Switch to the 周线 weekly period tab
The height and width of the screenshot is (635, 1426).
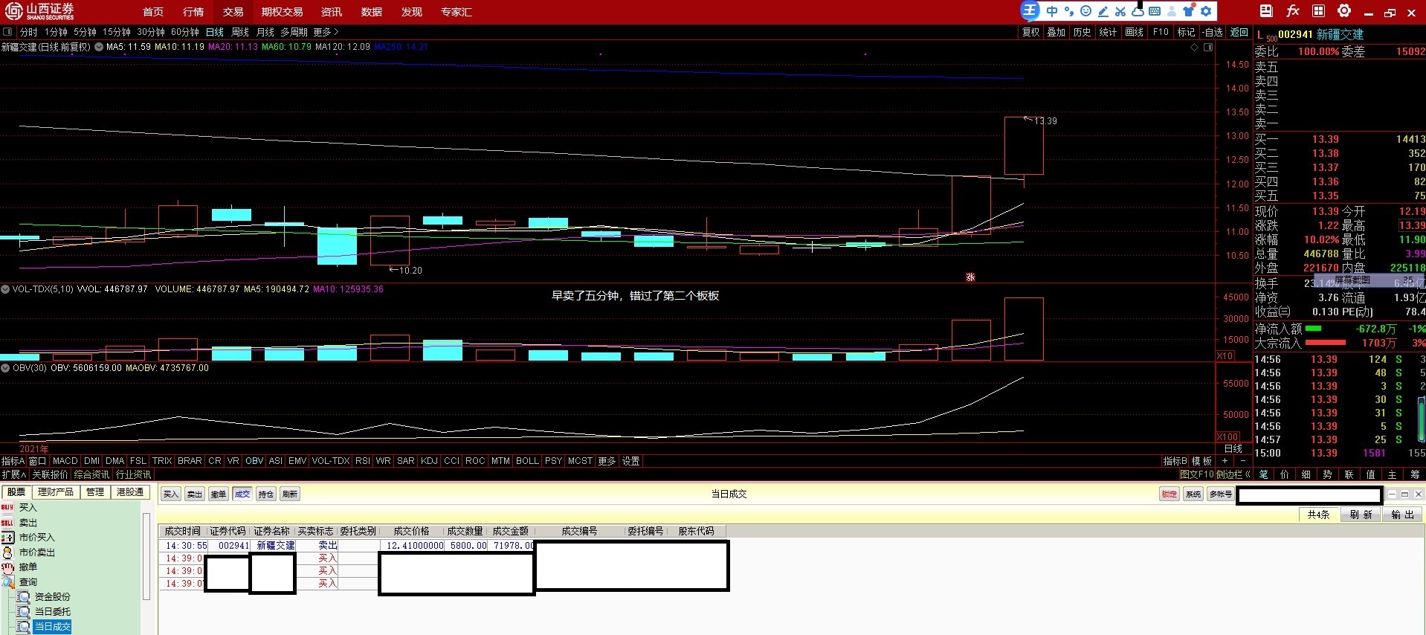(x=240, y=32)
